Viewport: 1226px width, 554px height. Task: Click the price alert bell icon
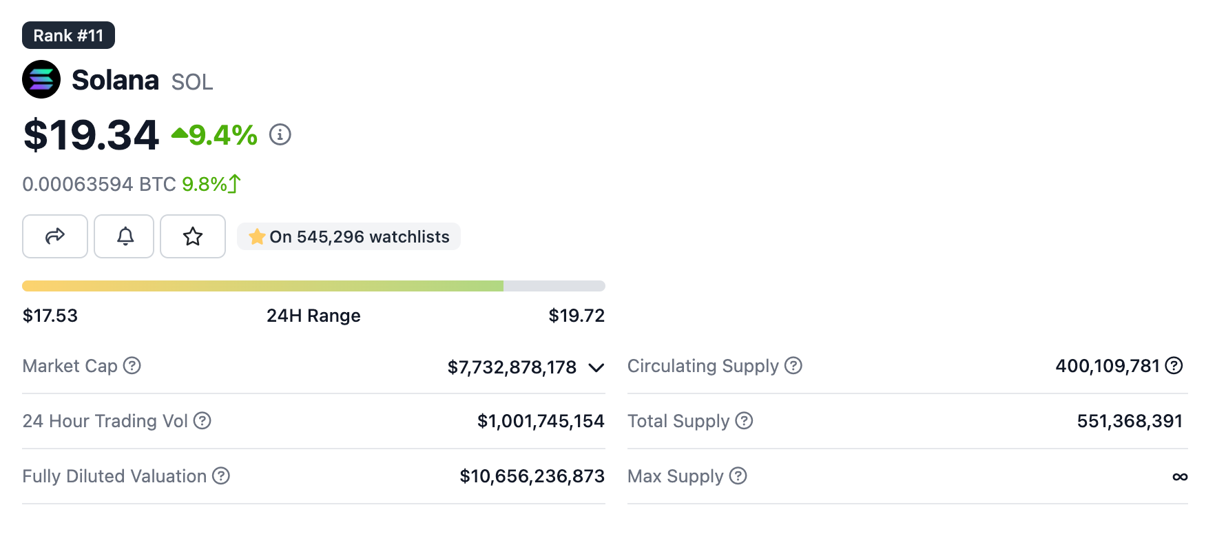(125, 236)
